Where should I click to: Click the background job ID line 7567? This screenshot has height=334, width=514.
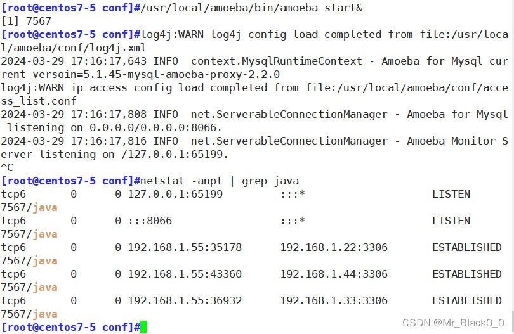tap(26, 22)
